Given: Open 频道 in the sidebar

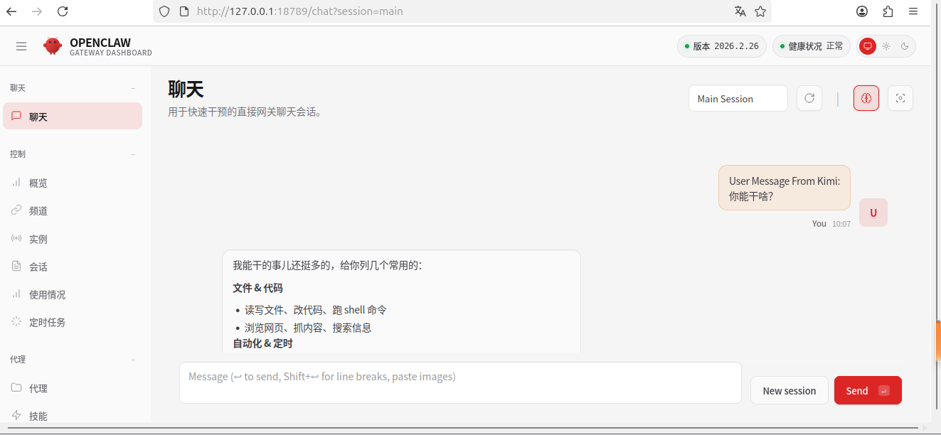Looking at the screenshot, I should (x=73, y=210).
